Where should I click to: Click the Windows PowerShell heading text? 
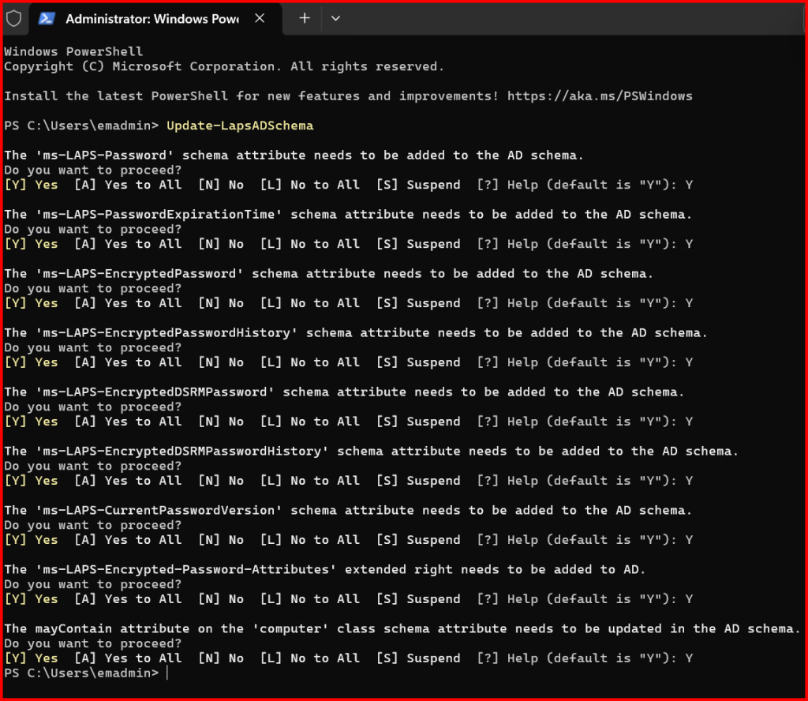(73, 51)
